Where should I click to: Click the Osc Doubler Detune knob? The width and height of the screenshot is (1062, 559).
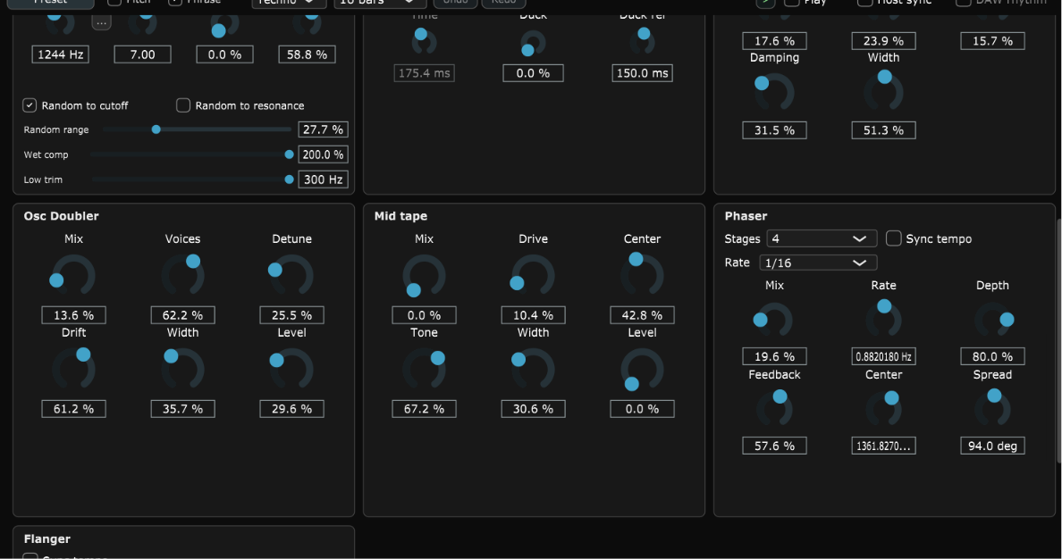(292, 275)
